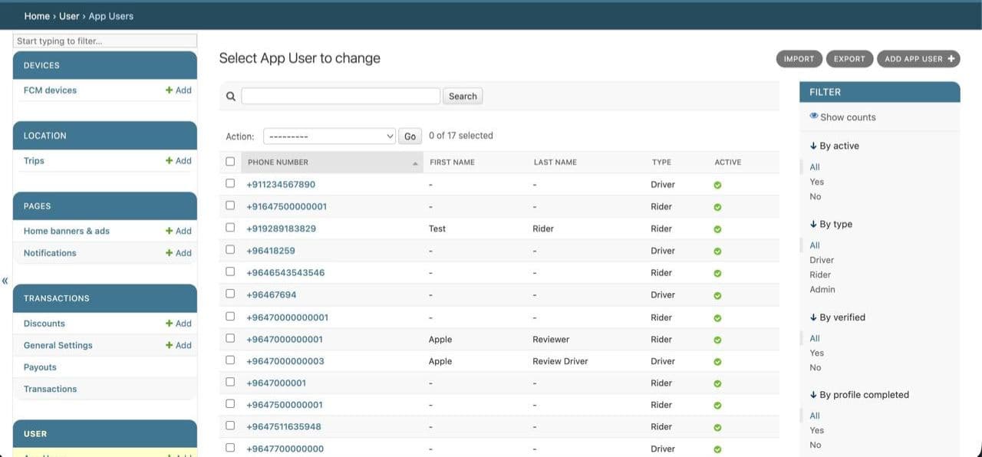The image size is (982, 457).
Task: Check the row for +9647000000003
Action: click(x=230, y=360)
